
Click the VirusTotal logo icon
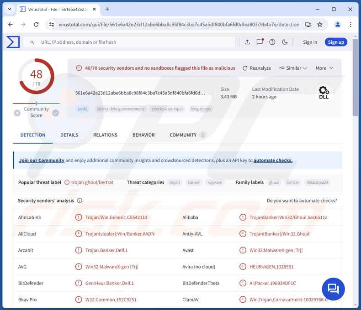coord(13,42)
